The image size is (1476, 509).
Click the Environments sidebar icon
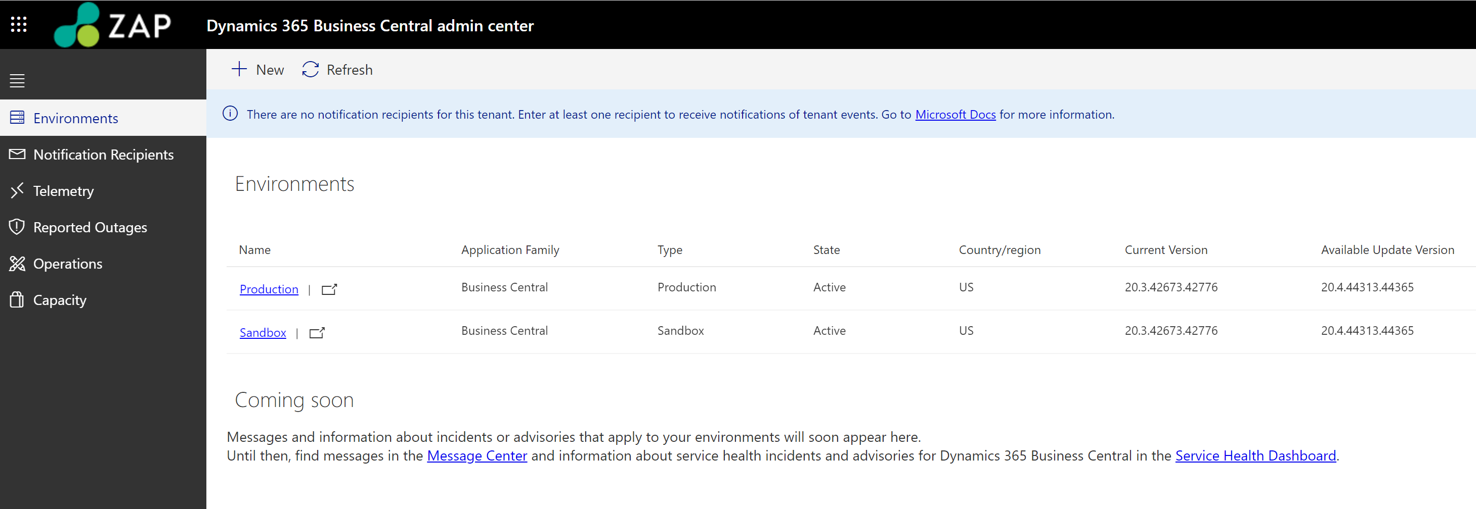coord(17,117)
